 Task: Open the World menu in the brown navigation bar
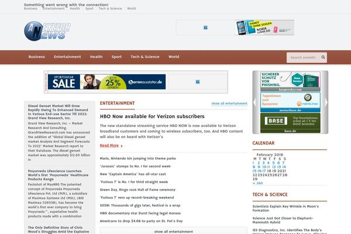[x=174, y=57]
